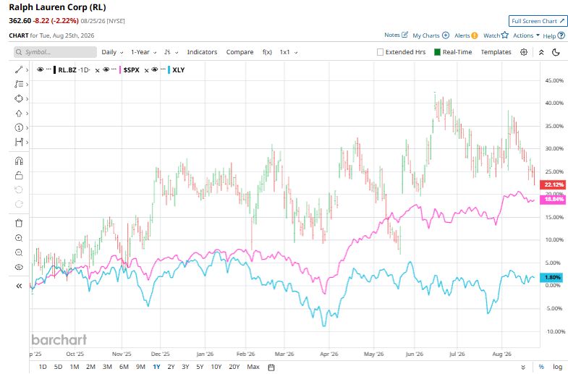Open Help question mark icon
The width and height of the screenshot is (568, 374).
[561, 35]
